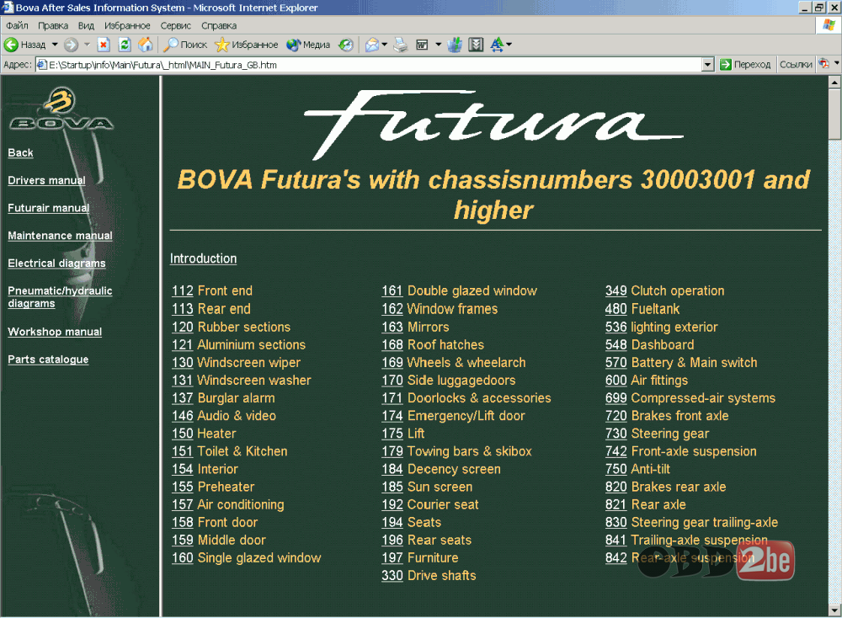Print the page with the printer icon
The height and width of the screenshot is (618, 842).
[x=401, y=45]
